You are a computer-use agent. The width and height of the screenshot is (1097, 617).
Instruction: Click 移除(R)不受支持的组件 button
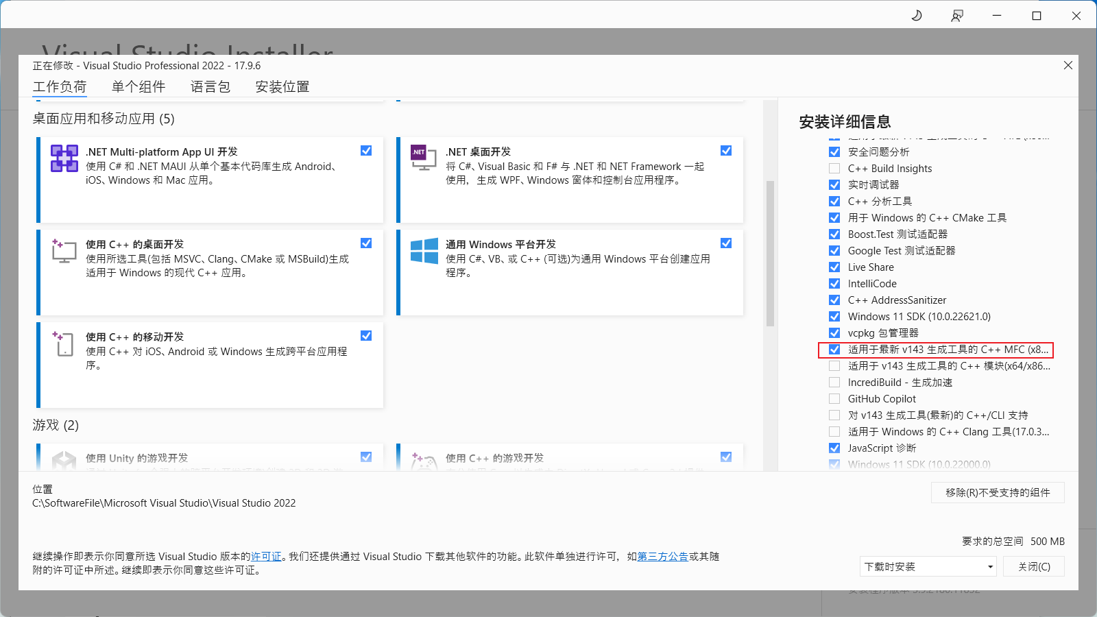(x=997, y=493)
